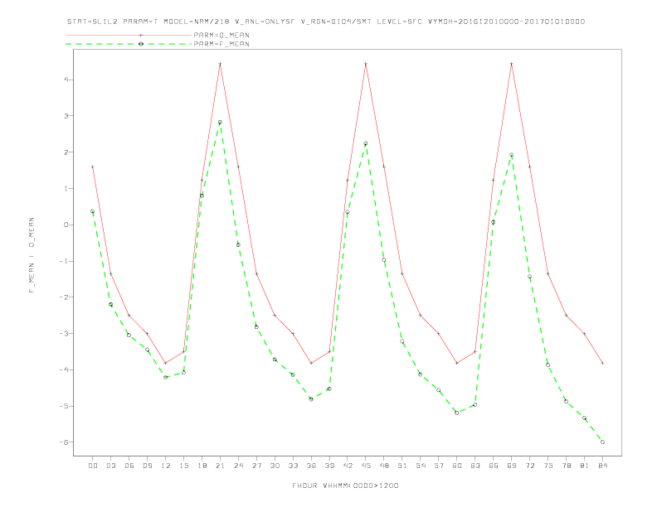Screen dimensions: 657x507
Task: Click the FHOUR VHHMM:0000>1200 axis caption
Action: (345, 485)
